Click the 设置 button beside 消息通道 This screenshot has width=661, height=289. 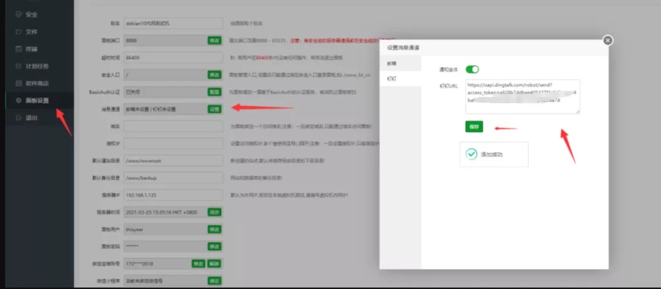(214, 109)
